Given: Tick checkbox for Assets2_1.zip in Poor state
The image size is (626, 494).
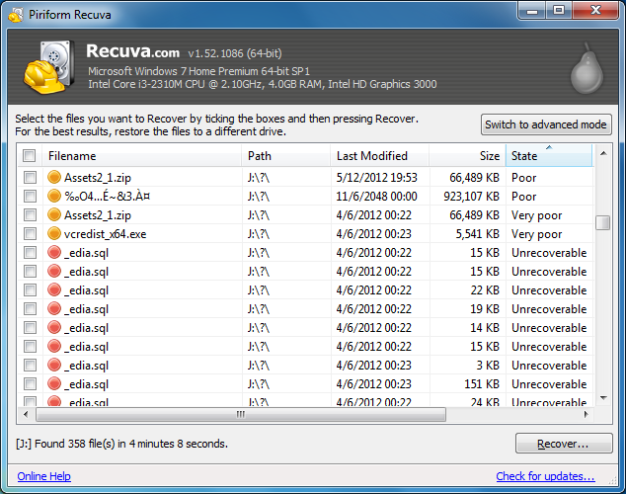Looking at the screenshot, I should tap(30, 177).
